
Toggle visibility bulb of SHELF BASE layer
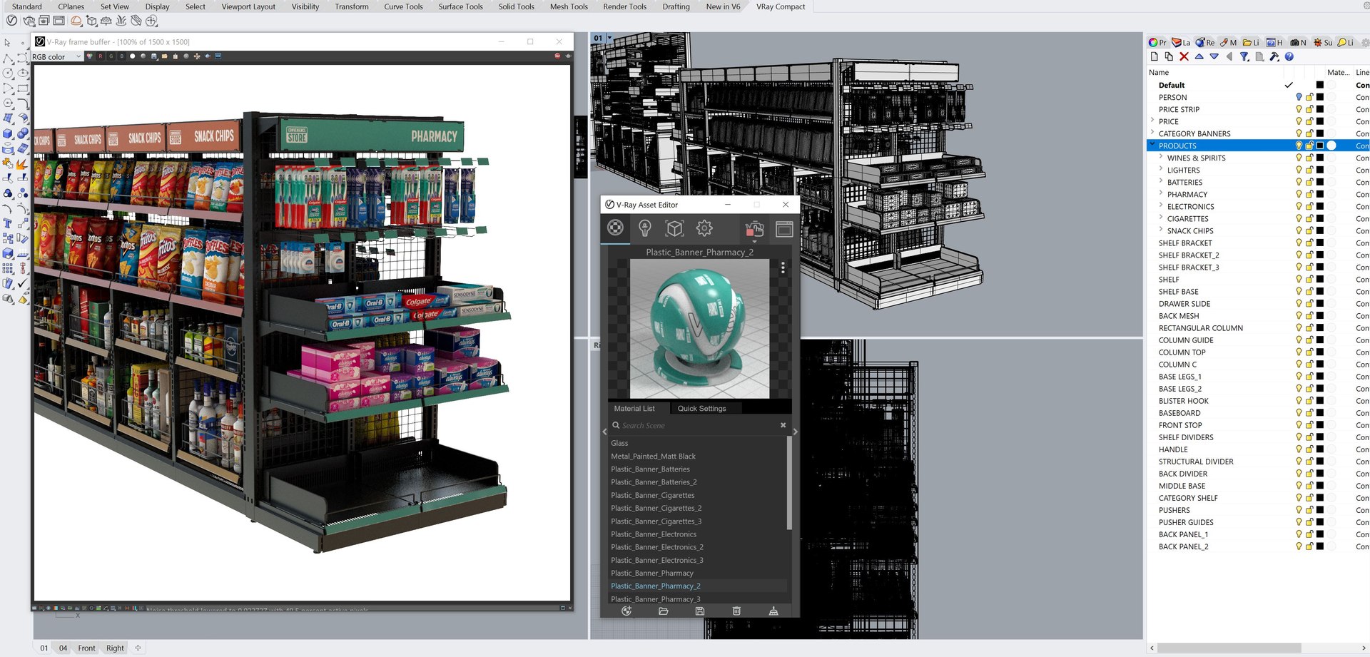pyautogui.click(x=1299, y=291)
